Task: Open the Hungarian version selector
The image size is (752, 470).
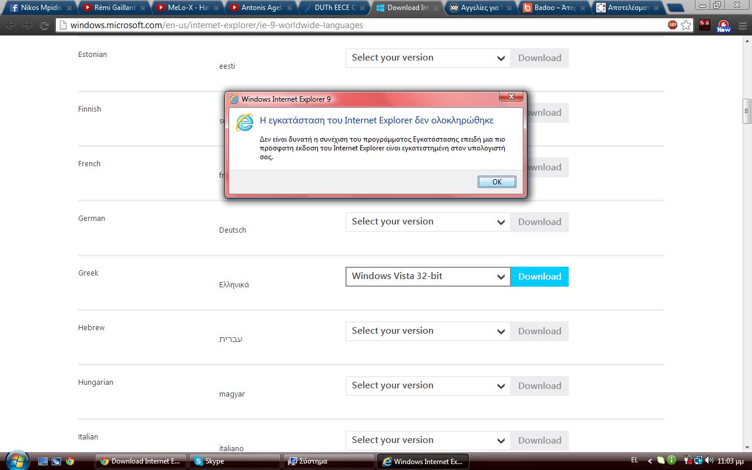Action: coord(428,386)
